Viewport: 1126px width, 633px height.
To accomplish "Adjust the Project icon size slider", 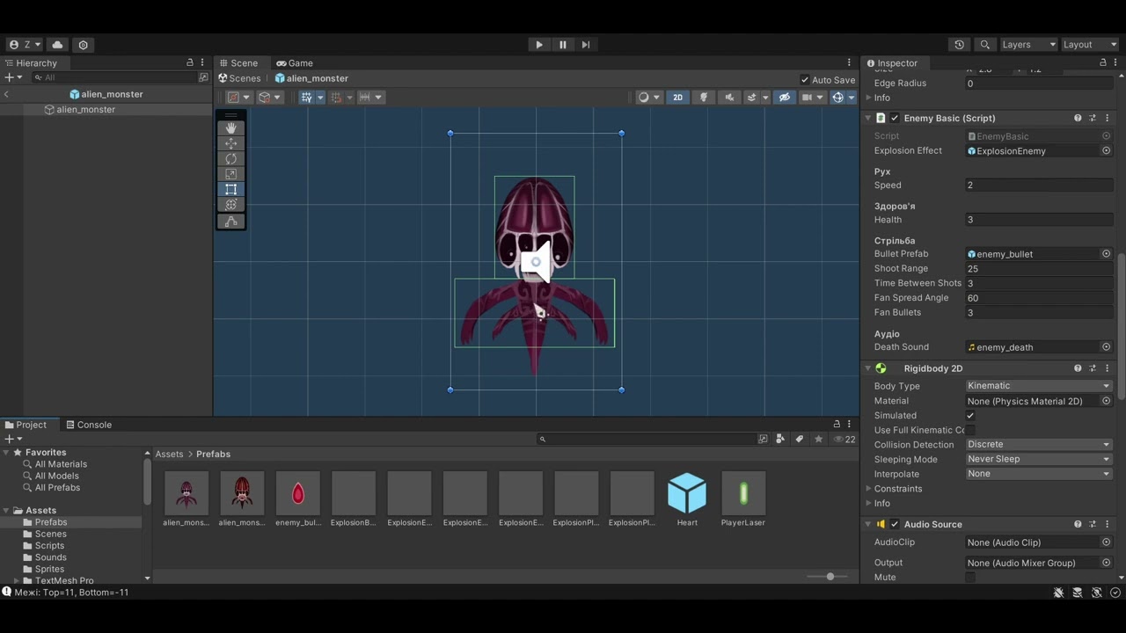I will 830,577.
